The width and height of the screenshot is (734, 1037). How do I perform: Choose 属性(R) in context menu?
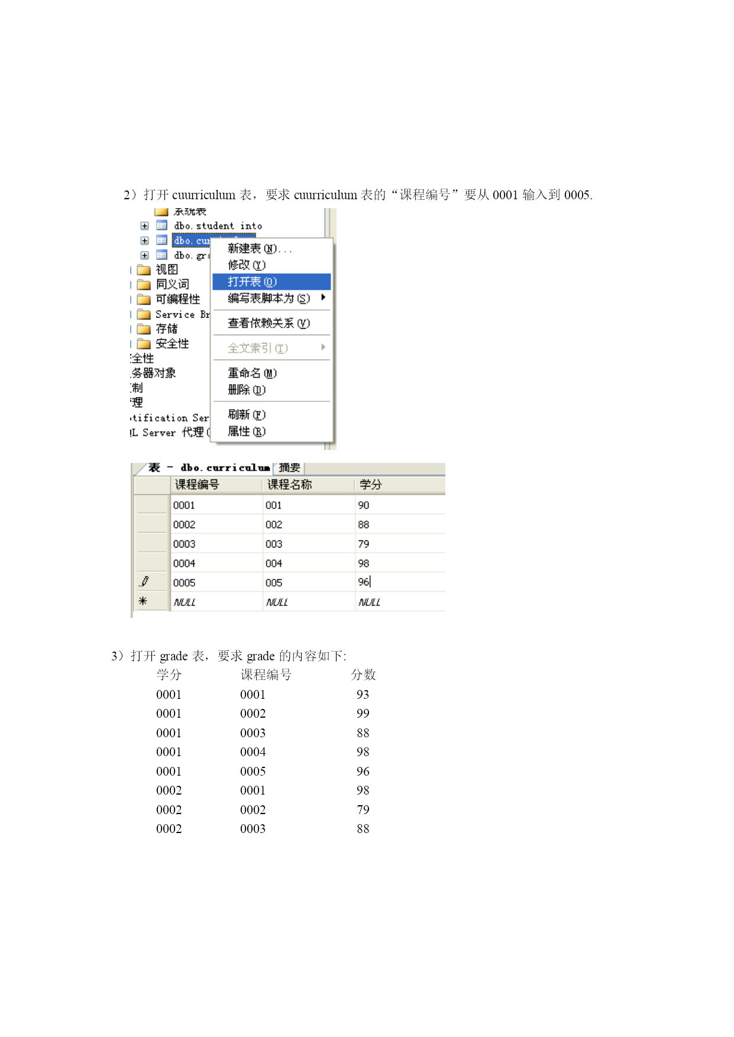coord(271,431)
